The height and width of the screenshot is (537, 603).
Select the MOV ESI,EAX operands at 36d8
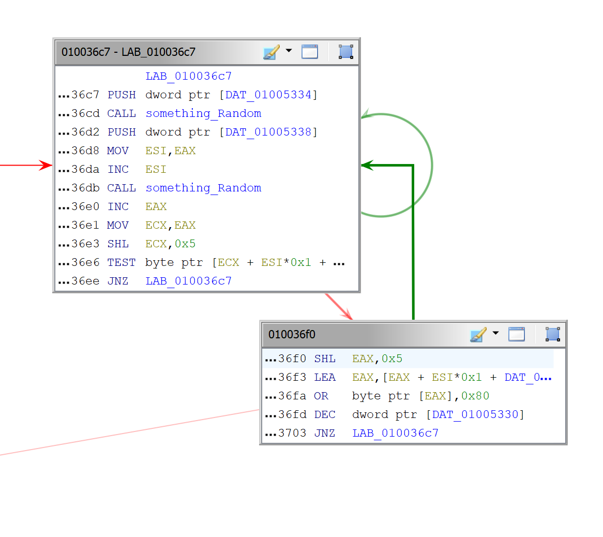point(170,151)
